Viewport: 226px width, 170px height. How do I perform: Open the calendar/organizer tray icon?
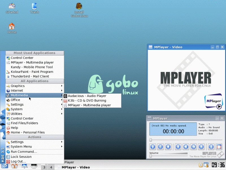point(206,165)
